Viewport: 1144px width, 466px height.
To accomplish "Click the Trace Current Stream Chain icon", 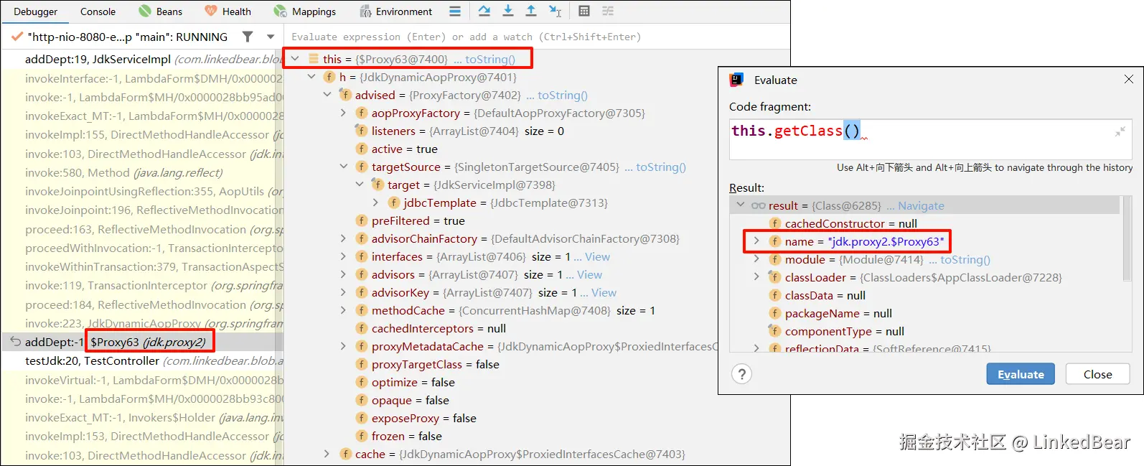I will (608, 11).
